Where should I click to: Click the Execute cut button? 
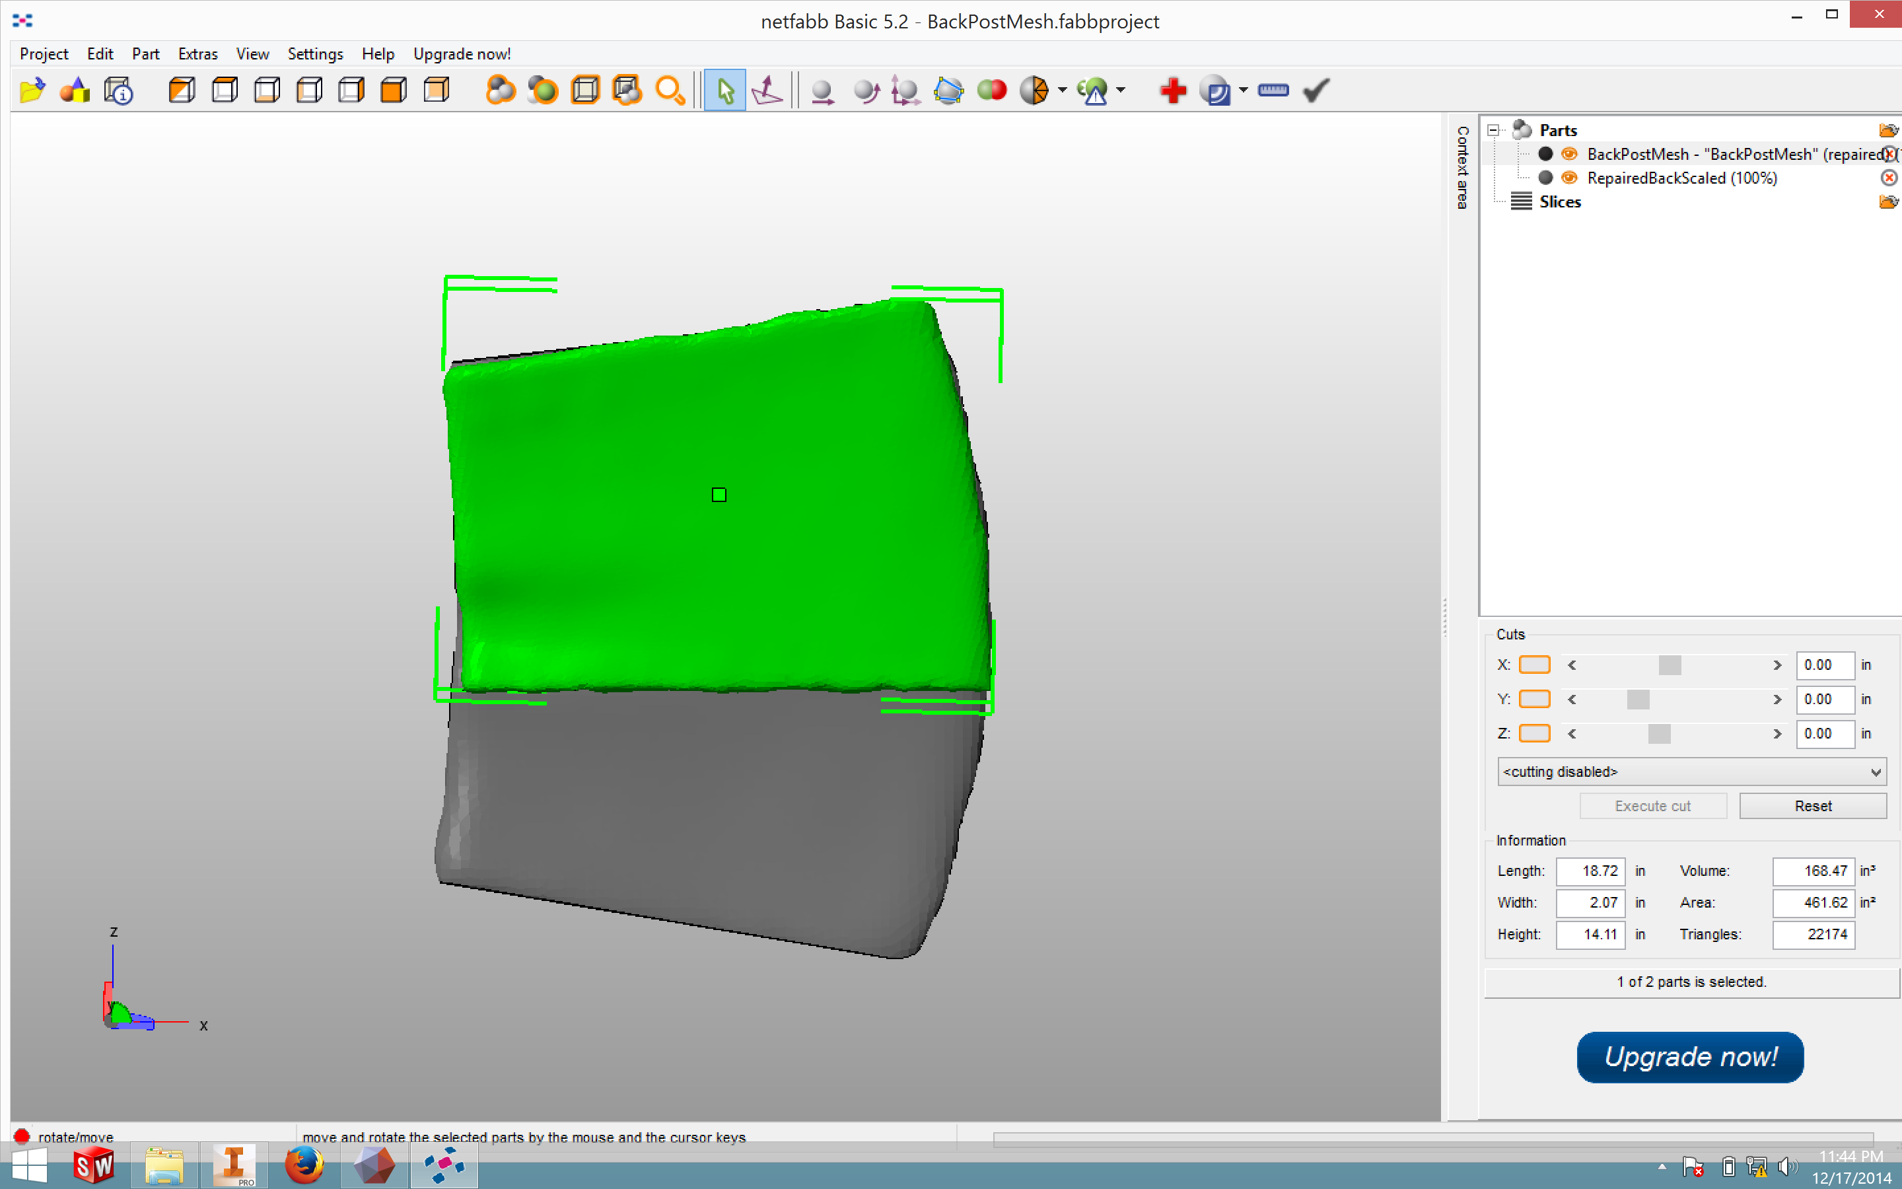click(1652, 805)
